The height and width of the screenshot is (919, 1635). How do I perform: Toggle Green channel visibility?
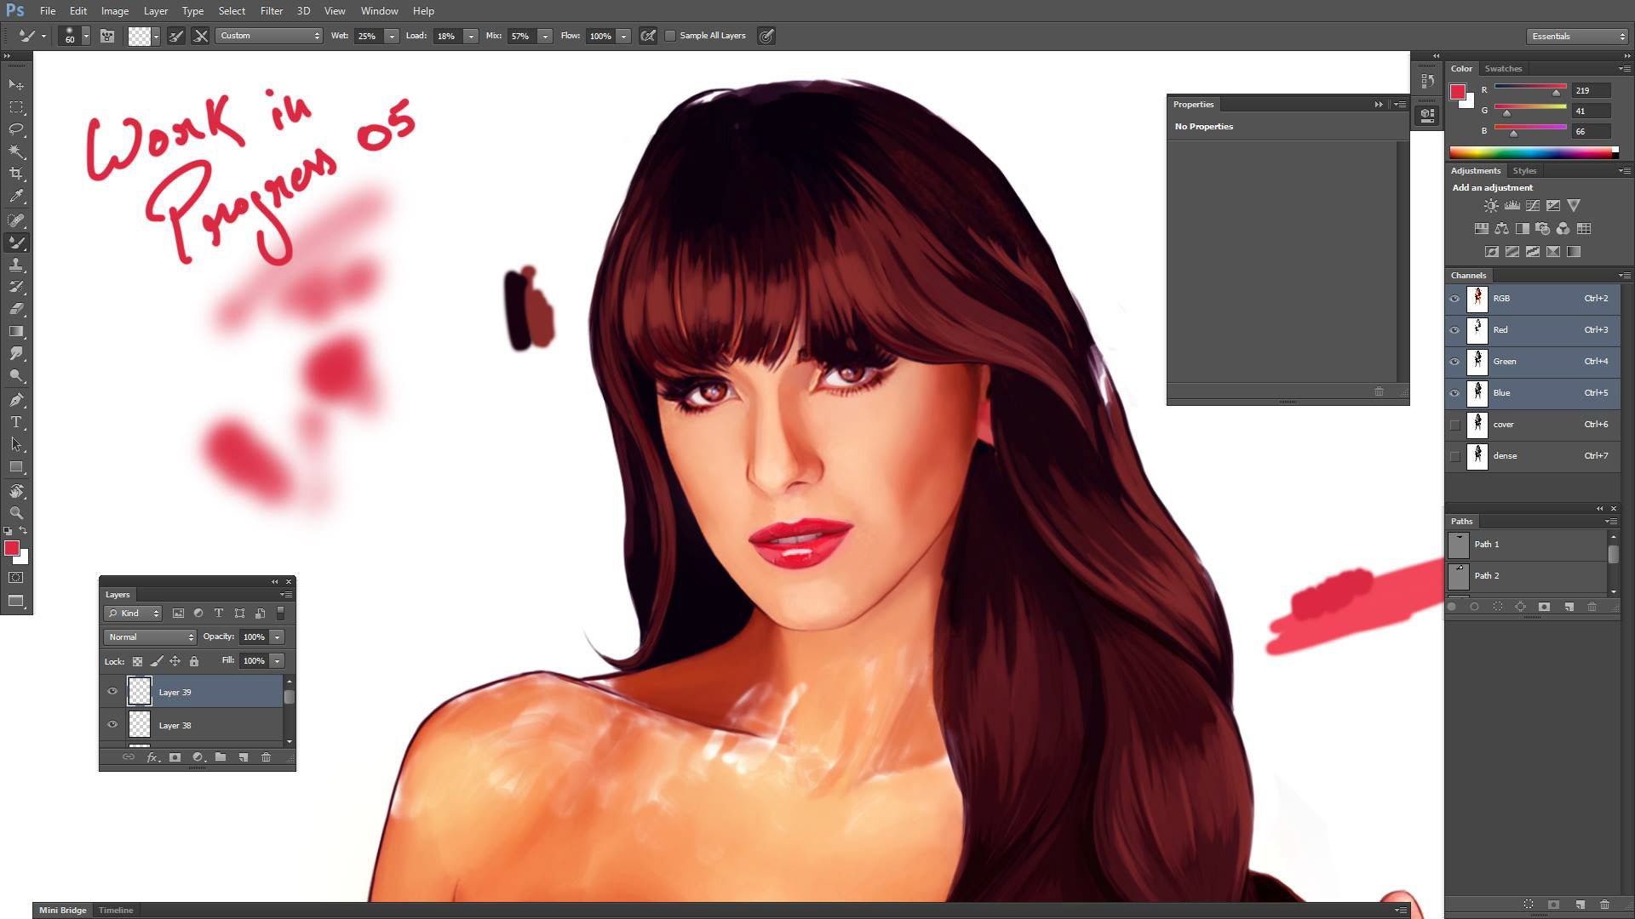coord(1454,362)
